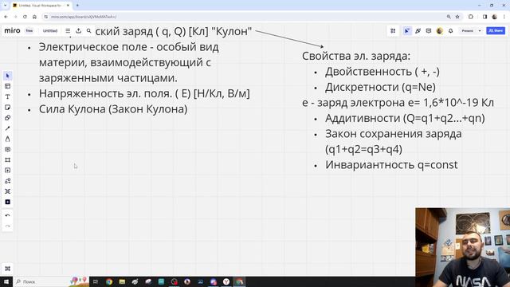Viewport: 510px width, 287px height.
Task: Expand the tab search dropdown
Action: pyautogui.click(x=6, y=6)
